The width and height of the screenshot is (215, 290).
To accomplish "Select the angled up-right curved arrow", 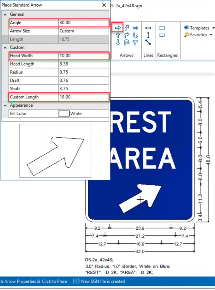I will click(127, 28).
